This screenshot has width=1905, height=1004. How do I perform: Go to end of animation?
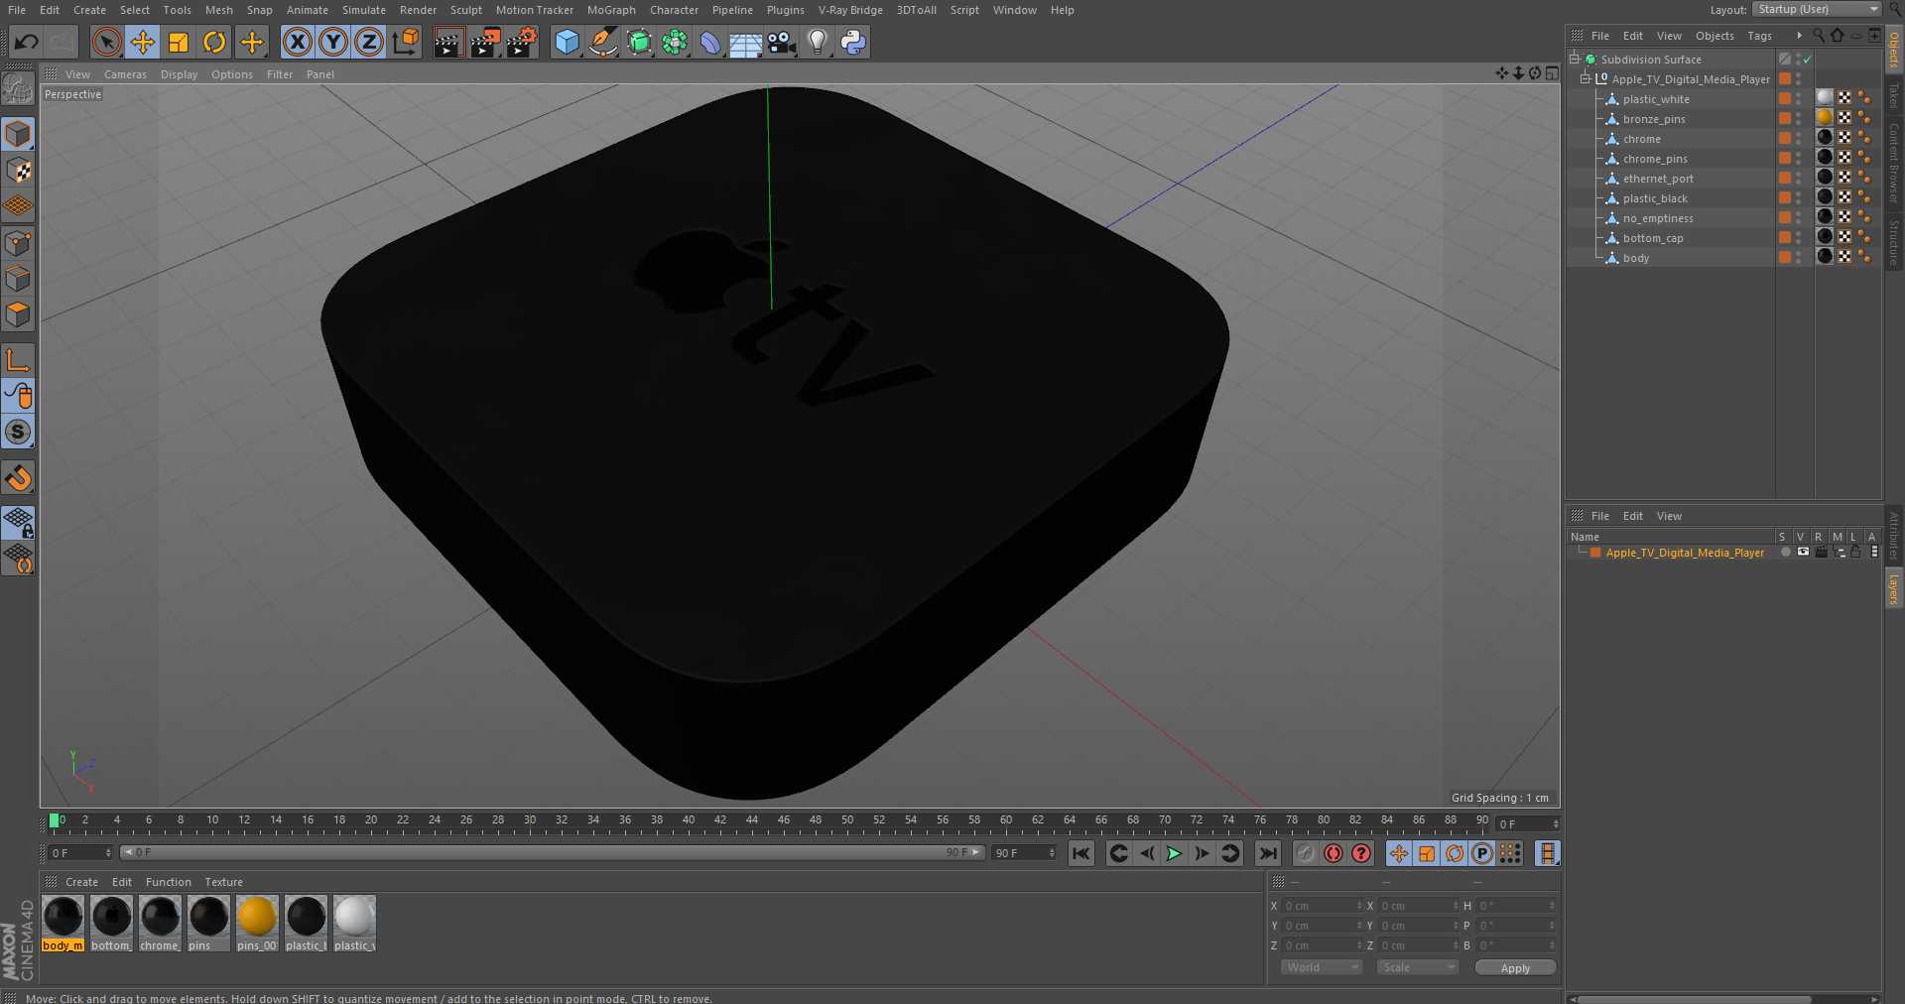[x=1268, y=853]
